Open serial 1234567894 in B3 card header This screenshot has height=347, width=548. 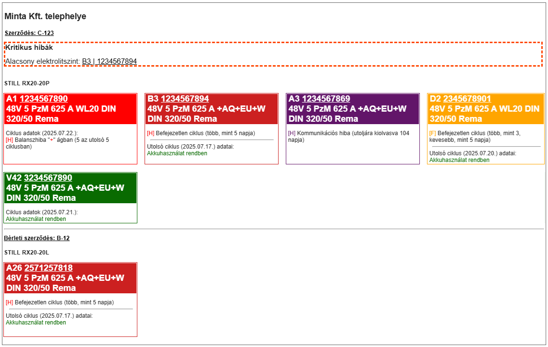(x=184, y=99)
